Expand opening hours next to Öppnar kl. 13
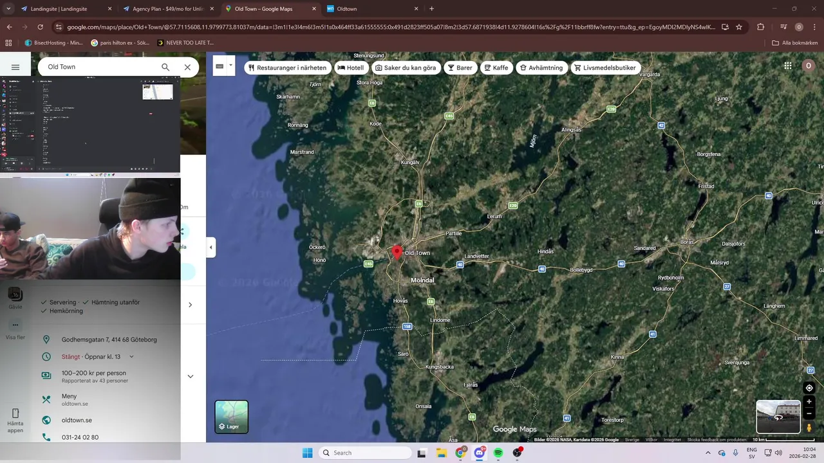The image size is (824, 463). coord(131,357)
